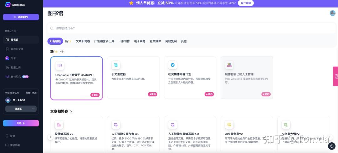This screenshot has width=338, height=153.
Task: Select the 广告和营销工具 tab
Action: (104, 41)
